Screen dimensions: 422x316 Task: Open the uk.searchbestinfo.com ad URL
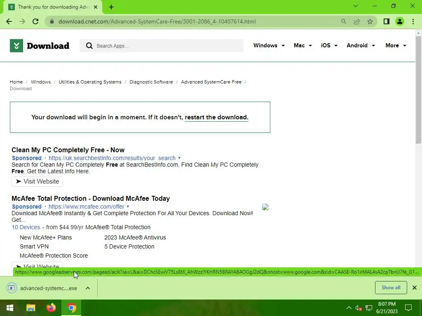tap(112, 158)
